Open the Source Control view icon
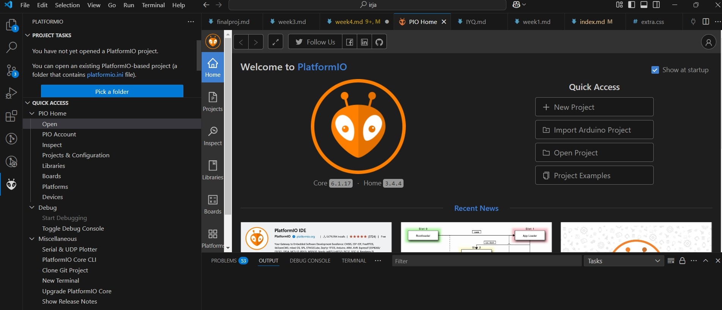 click(11, 70)
